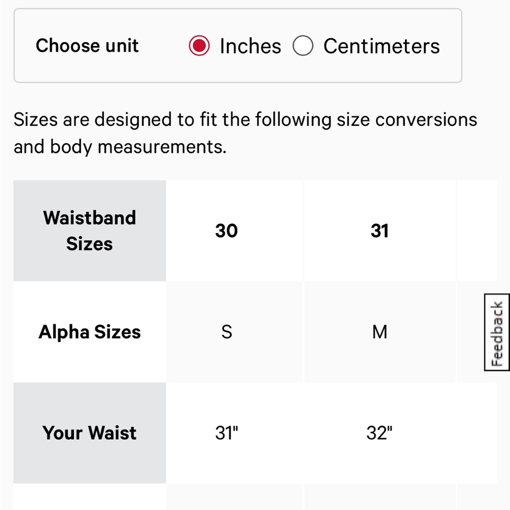
Task: Click alpha size M in the table
Action: tap(379, 332)
